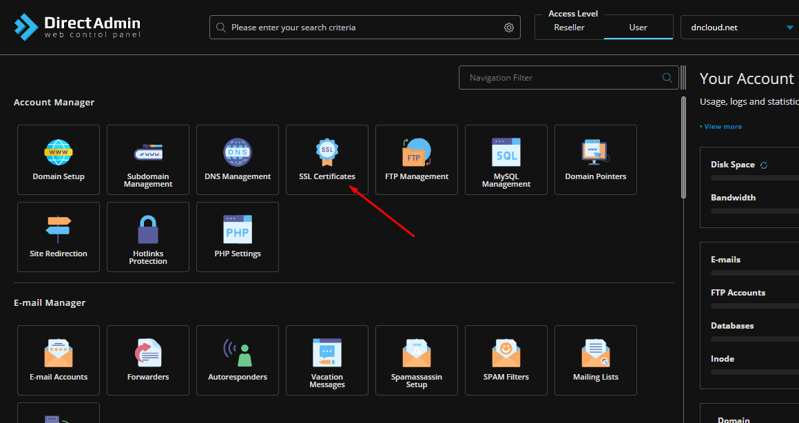This screenshot has width=799, height=423.
Task: Open PHP Settings
Action: tap(238, 237)
